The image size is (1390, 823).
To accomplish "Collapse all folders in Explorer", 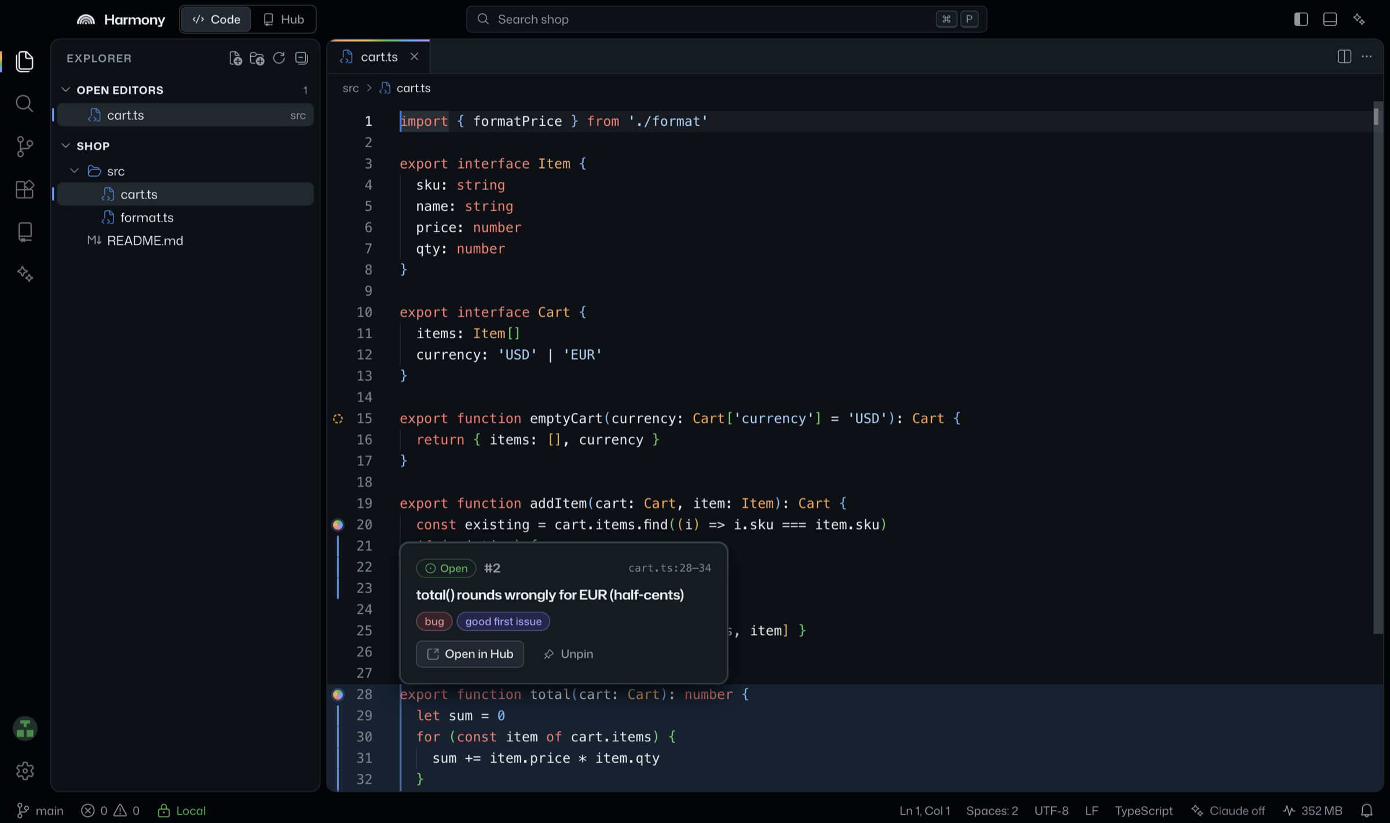I will point(301,58).
